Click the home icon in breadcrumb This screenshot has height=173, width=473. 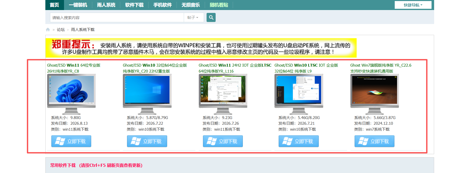pyautogui.click(x=48, y=30)
